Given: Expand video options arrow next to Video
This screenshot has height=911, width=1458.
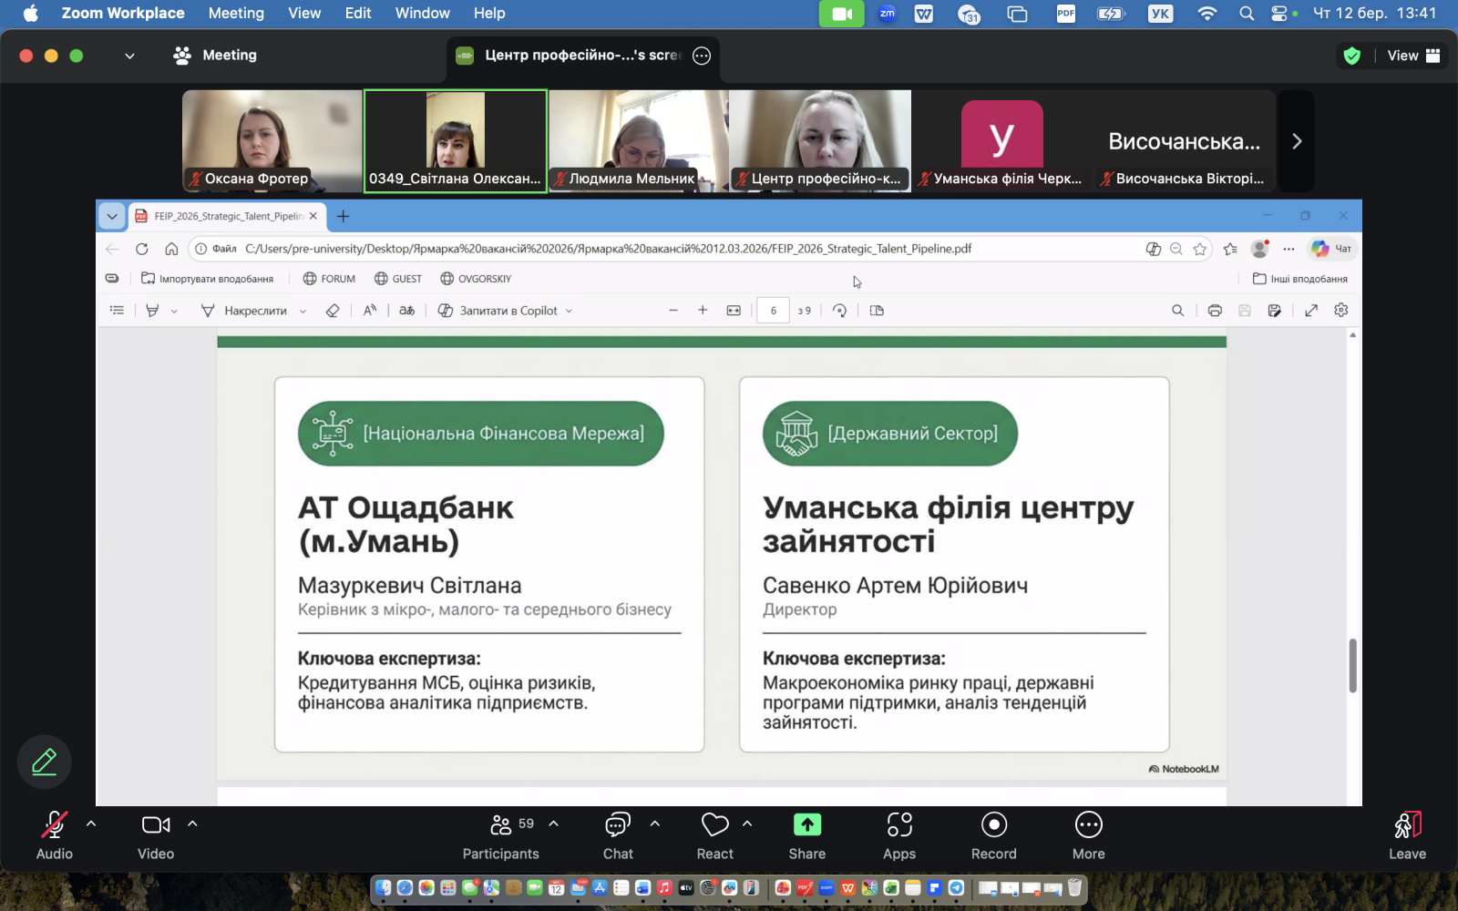Looking at the screenshot, I should pos(192,824).
